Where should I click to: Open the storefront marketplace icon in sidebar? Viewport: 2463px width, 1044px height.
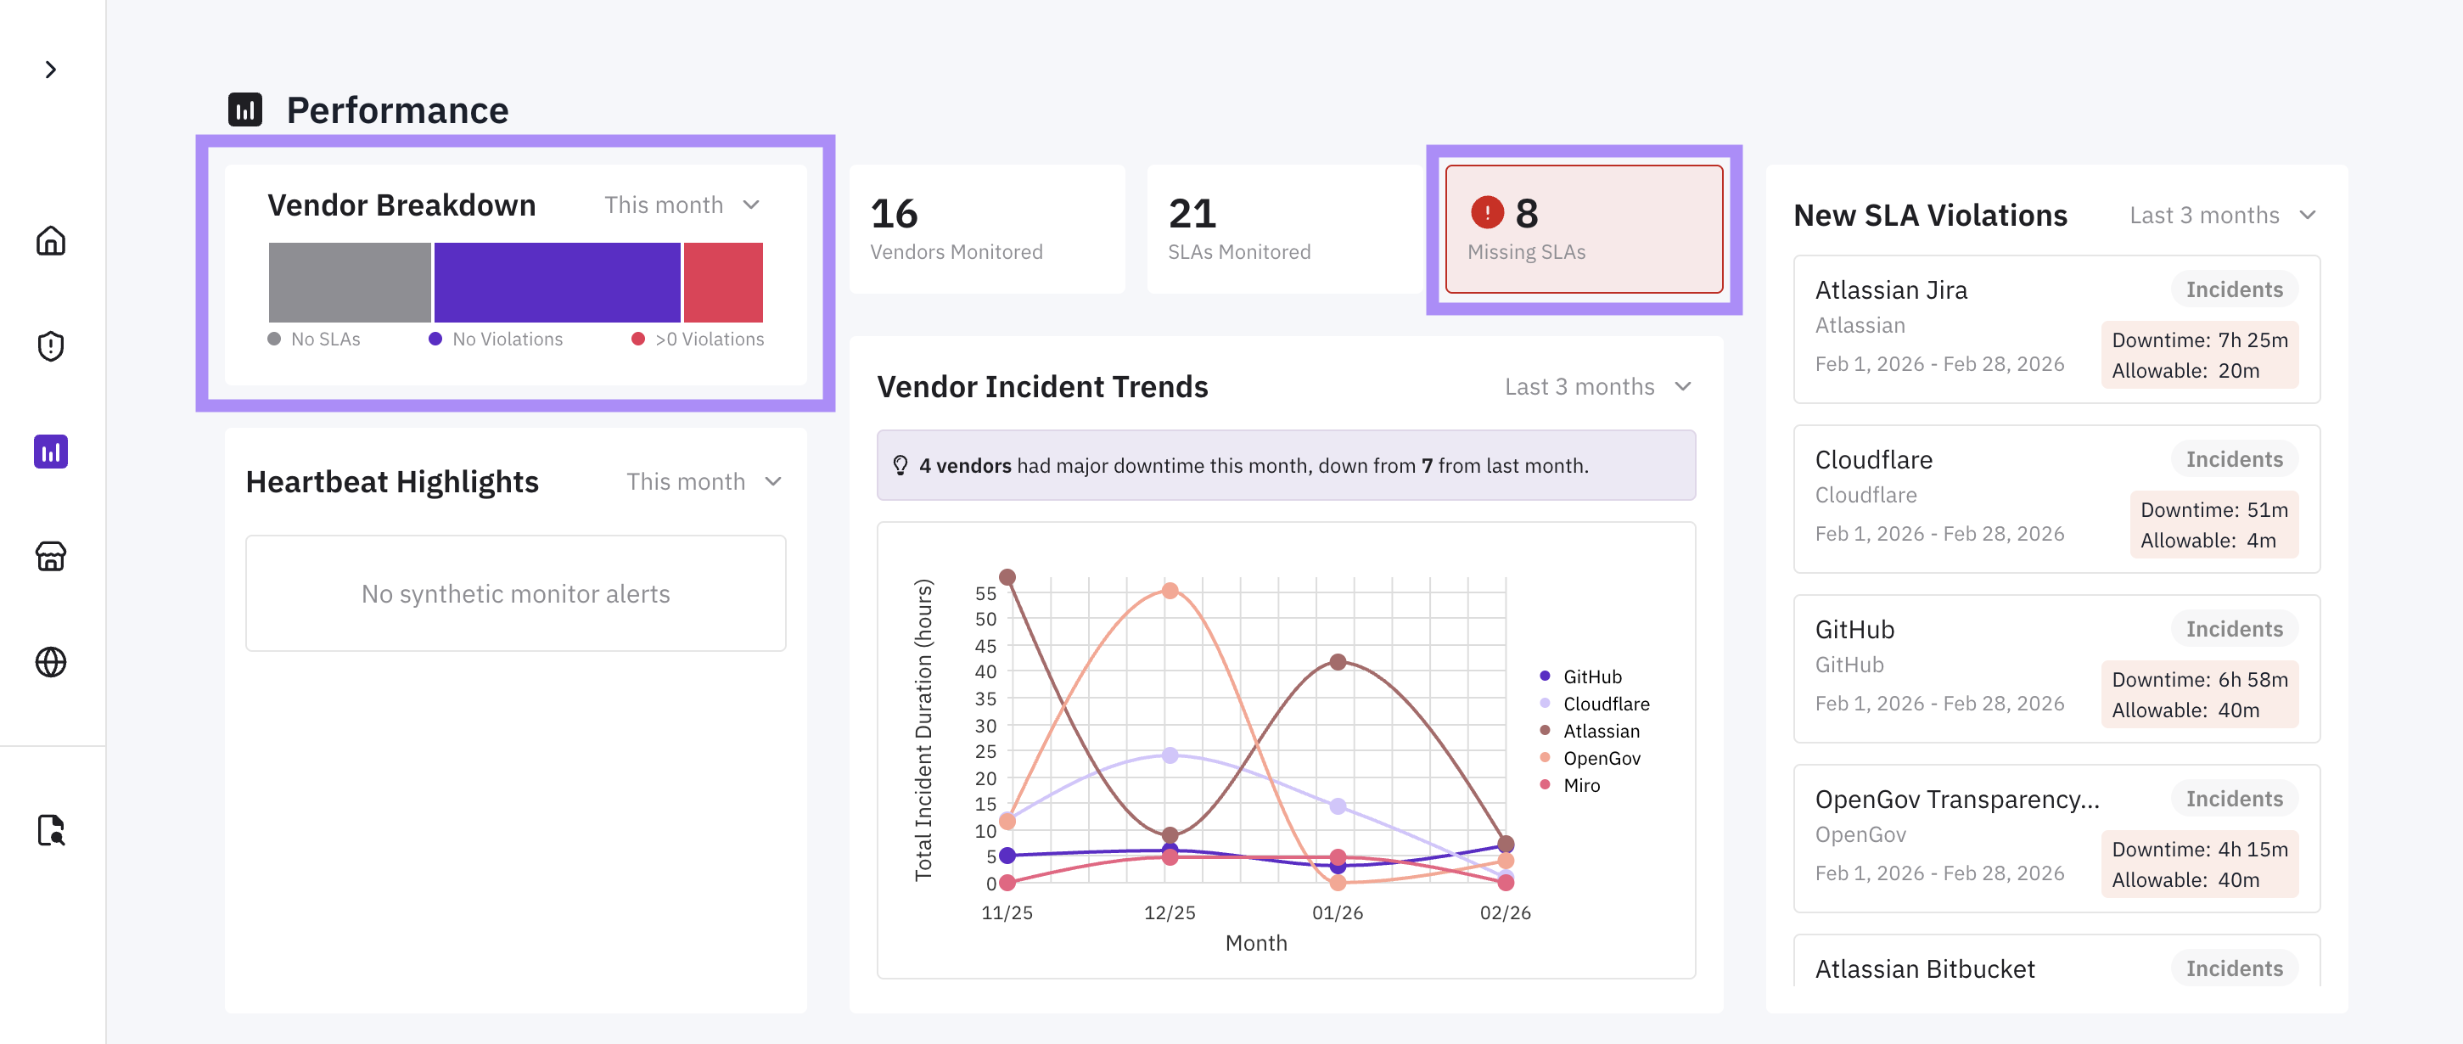[51, 557]
